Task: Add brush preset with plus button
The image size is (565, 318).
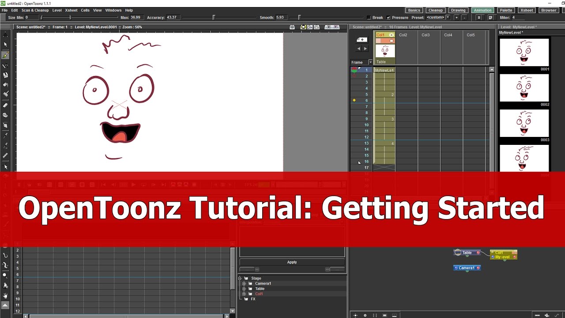Action: point(456,18)
